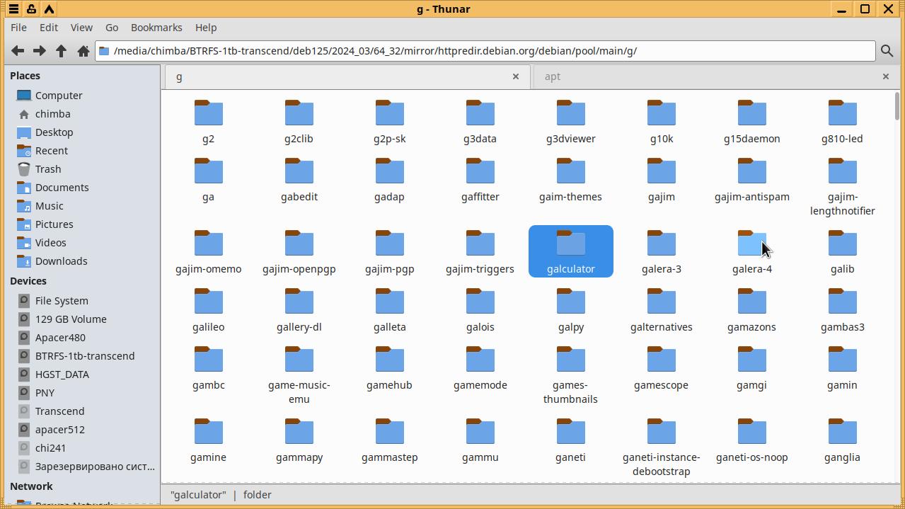This screenshot has height=509, width=905.
Task: Select the gabedit folder icon
Action: tap(299, 171)
